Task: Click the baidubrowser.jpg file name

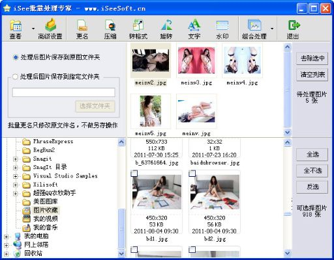Action: (x=215, y=162)
